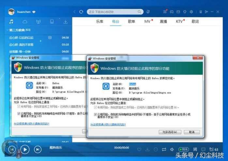This screenshot has height=161, width=228.
Task: Click the magnifier search icon
Action: [x=139, y=12]
